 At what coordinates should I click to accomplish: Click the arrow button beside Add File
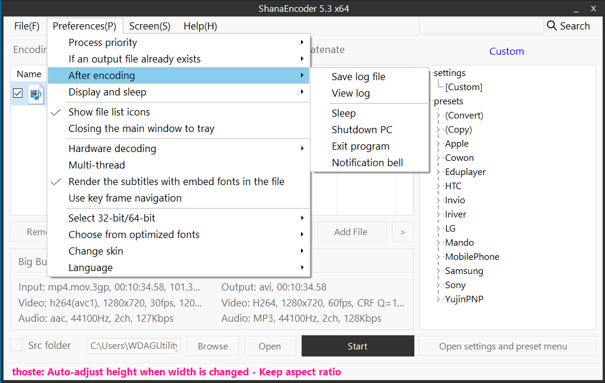click(403, 232)
